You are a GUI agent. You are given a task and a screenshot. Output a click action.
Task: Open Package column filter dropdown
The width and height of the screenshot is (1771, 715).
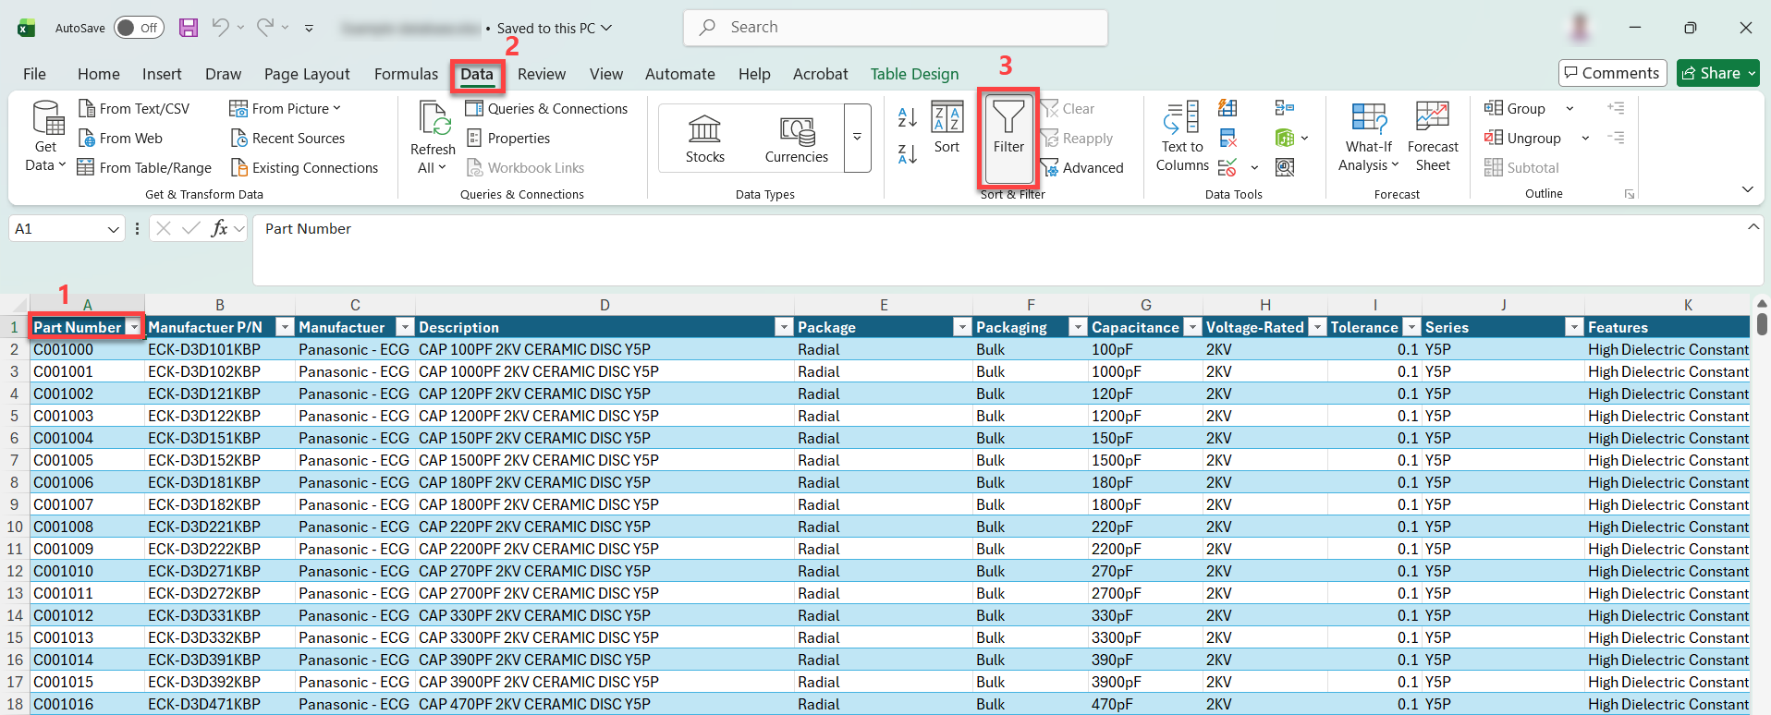tap(962, 327)
